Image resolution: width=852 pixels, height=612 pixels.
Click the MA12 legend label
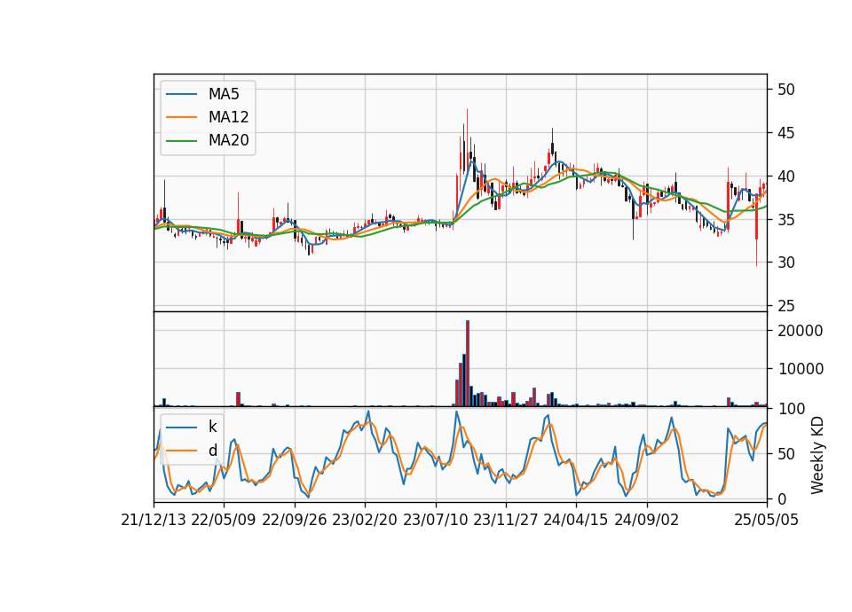pyautogui.click(x=228, y=117)
